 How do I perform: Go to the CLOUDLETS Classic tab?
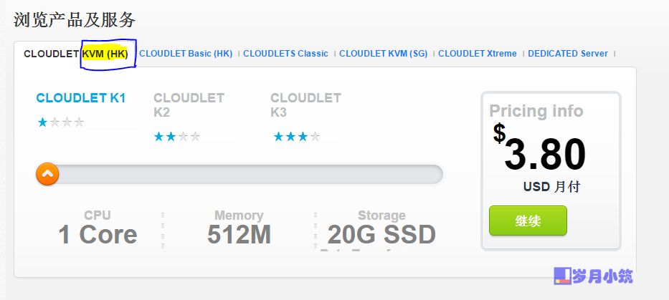(x=285, y=54)
